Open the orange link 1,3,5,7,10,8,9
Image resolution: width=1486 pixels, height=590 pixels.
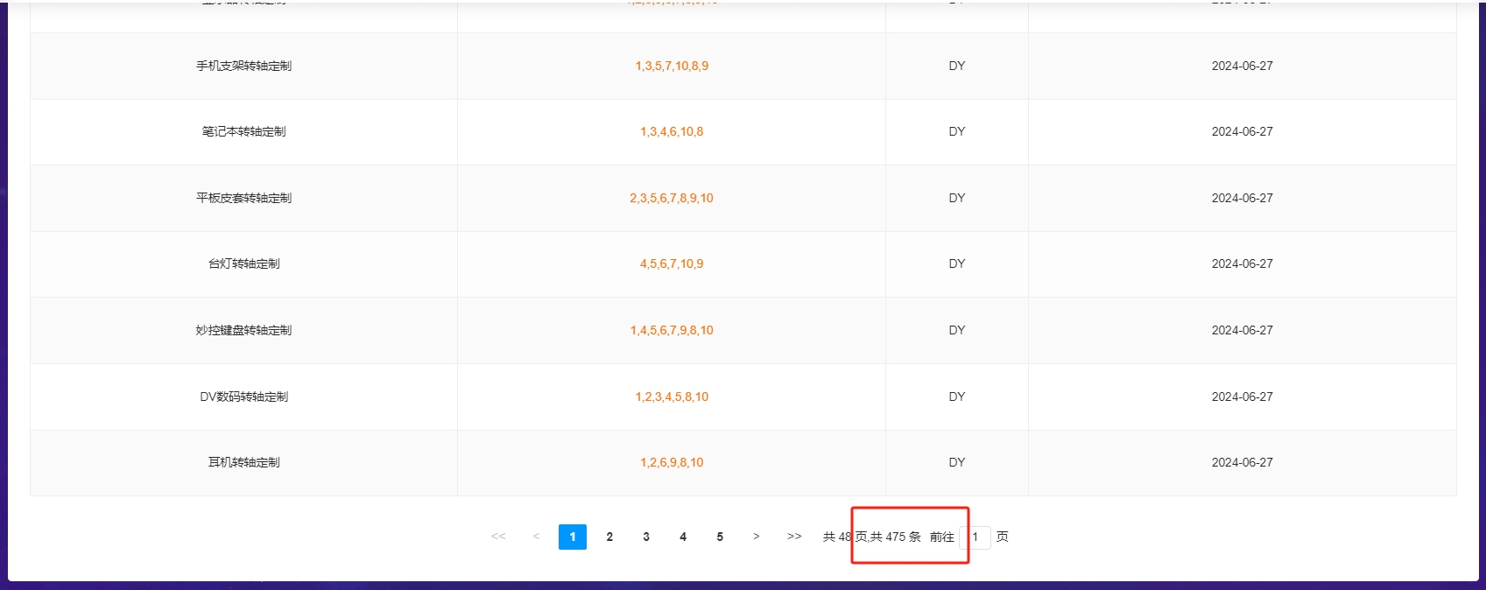click(672, 66)
